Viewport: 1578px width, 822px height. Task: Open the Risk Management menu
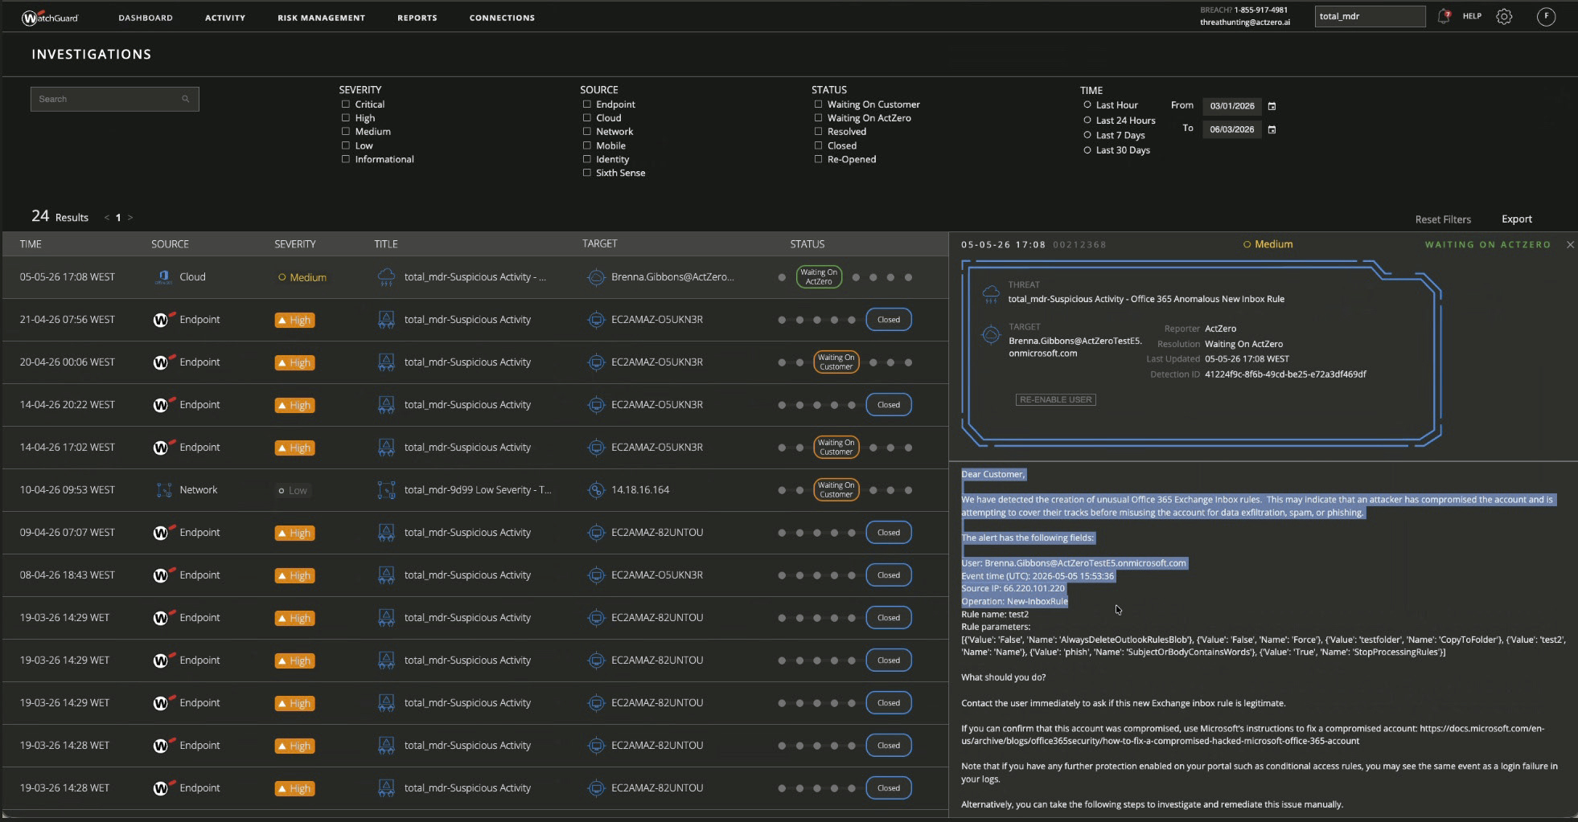(x=321, y=18)
